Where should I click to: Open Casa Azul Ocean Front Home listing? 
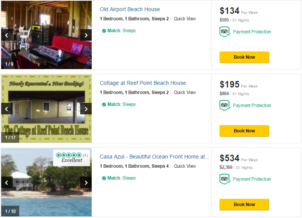pyautogui.click(x=154, y=157)
